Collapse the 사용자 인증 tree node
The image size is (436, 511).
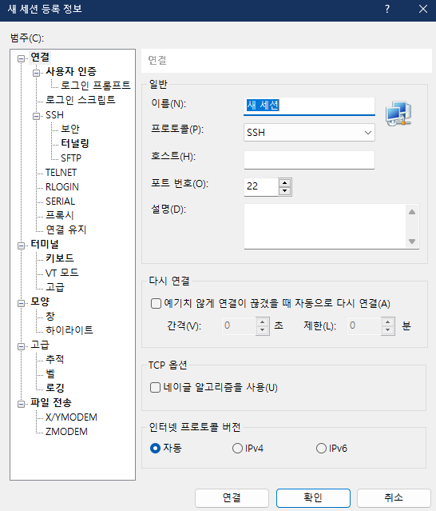(x=36, y=73)
